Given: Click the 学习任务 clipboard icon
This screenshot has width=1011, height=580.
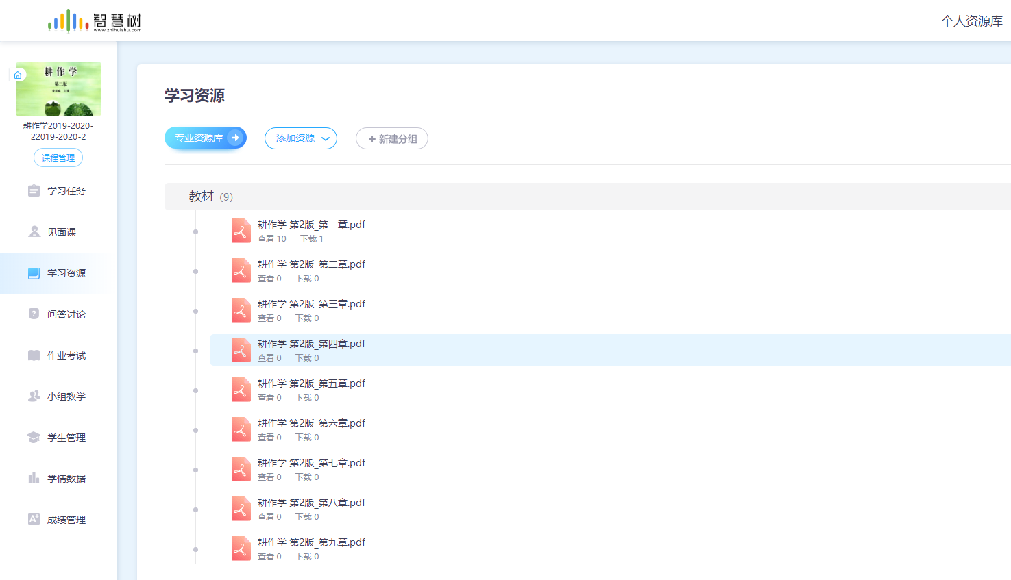Looking at the screenshot, I should click(x=34, y=190).
